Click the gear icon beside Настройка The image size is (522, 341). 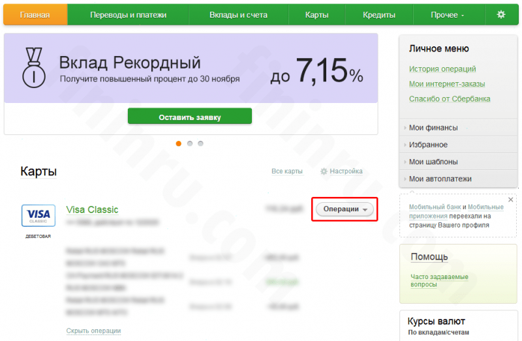click(324, 171)
